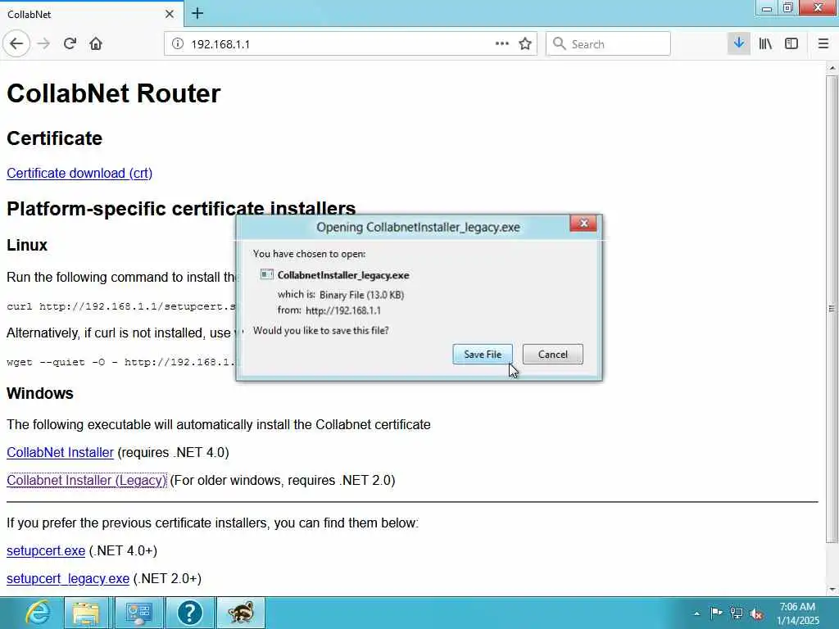The height and width of the screenshot is (629, 839).
Task: Open Action Center flag icon
Action: click(x=716, y=613)
